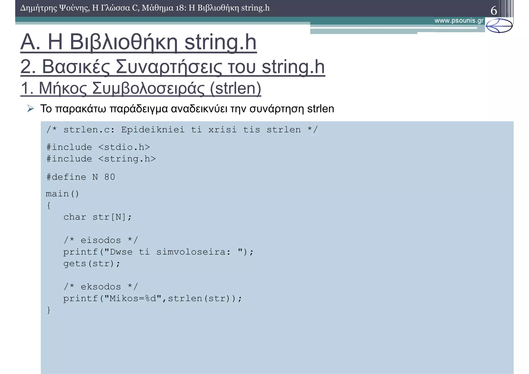This screenshot has height=374, width=529.
Task: Open the www.psounis.gr website link
Action: tap(459, 21)
